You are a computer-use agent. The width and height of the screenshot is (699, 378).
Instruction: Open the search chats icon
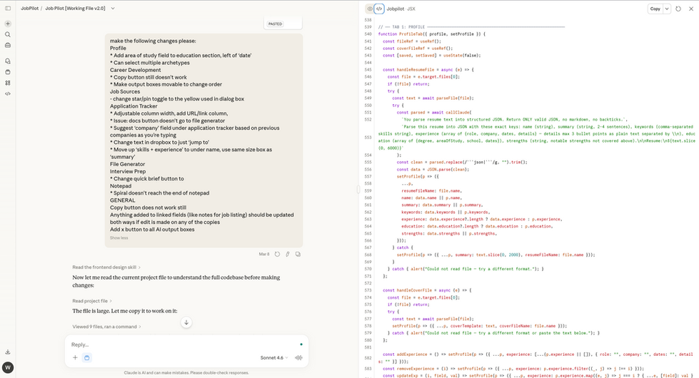8,34
